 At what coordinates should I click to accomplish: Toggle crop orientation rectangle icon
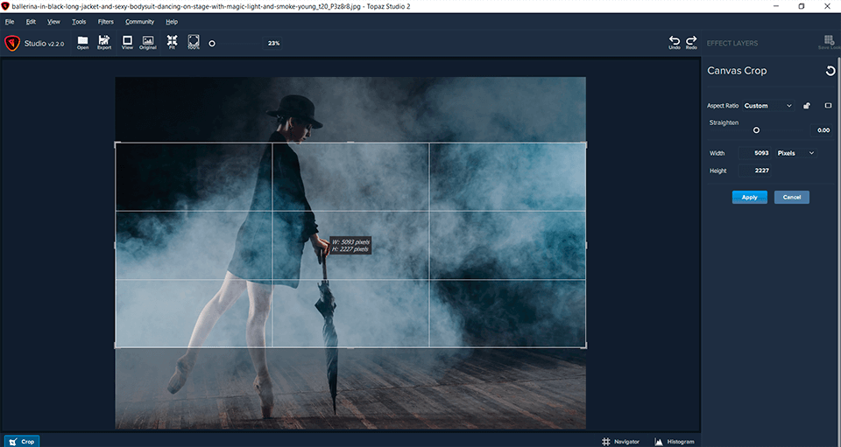point(828,106)
